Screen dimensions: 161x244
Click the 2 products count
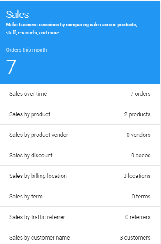point(137,114)
